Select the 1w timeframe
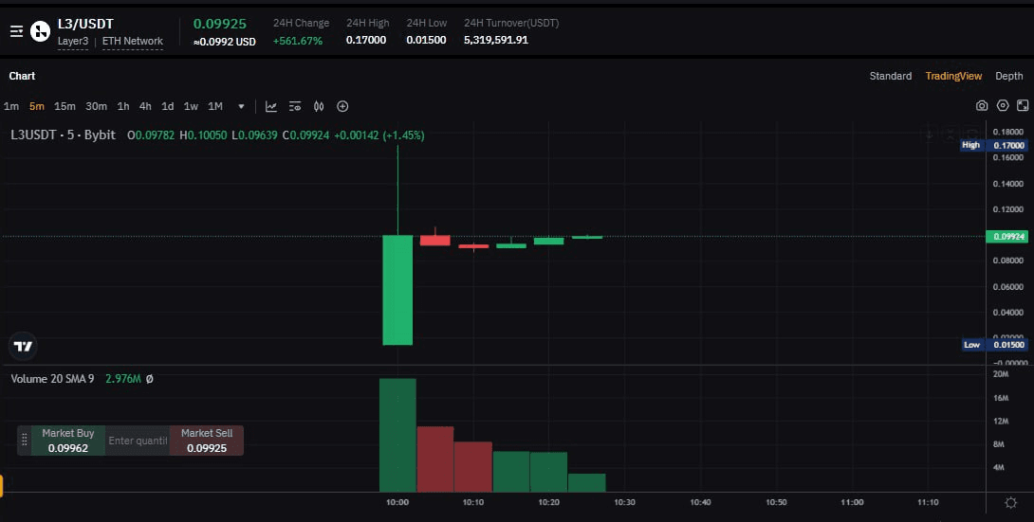 pos(191,106)
